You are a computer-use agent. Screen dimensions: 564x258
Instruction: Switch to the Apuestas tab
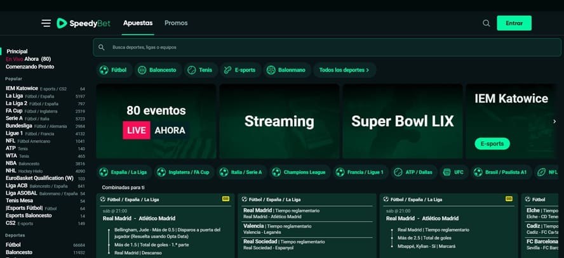138,23
